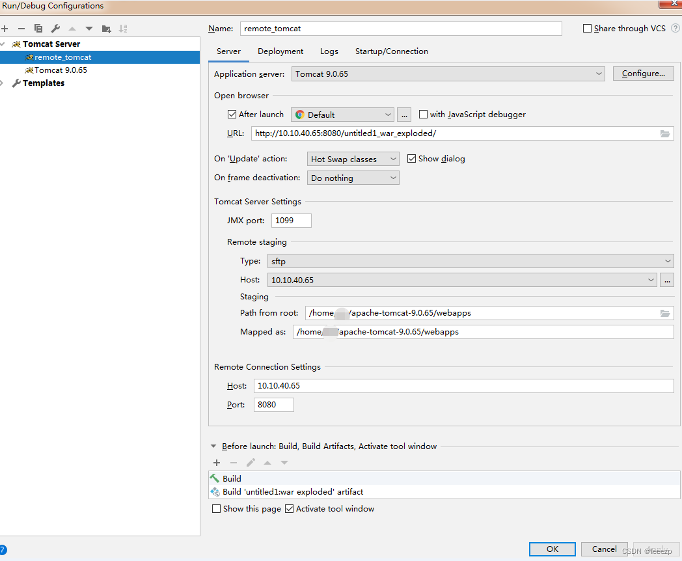Move before launch task up

(x=267, y=463)
